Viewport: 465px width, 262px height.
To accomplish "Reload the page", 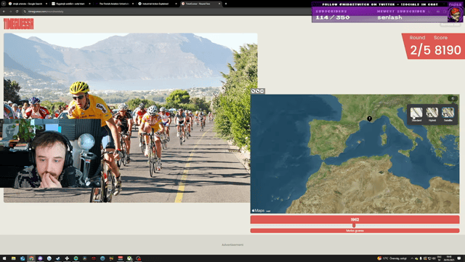I will click(x=17, y=12).
